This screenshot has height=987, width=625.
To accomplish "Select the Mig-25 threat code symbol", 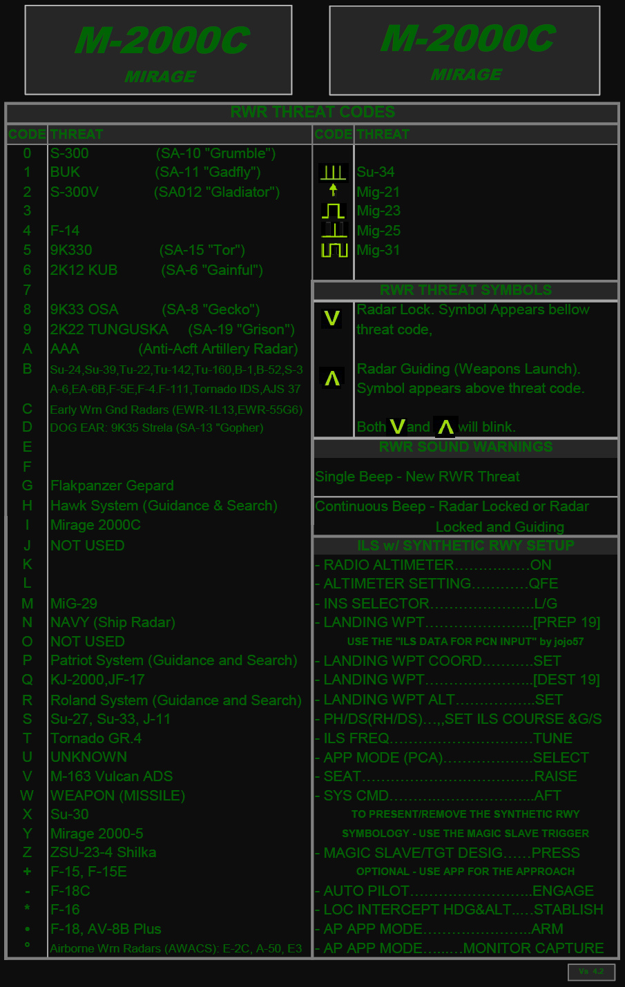I will (334, 230).
